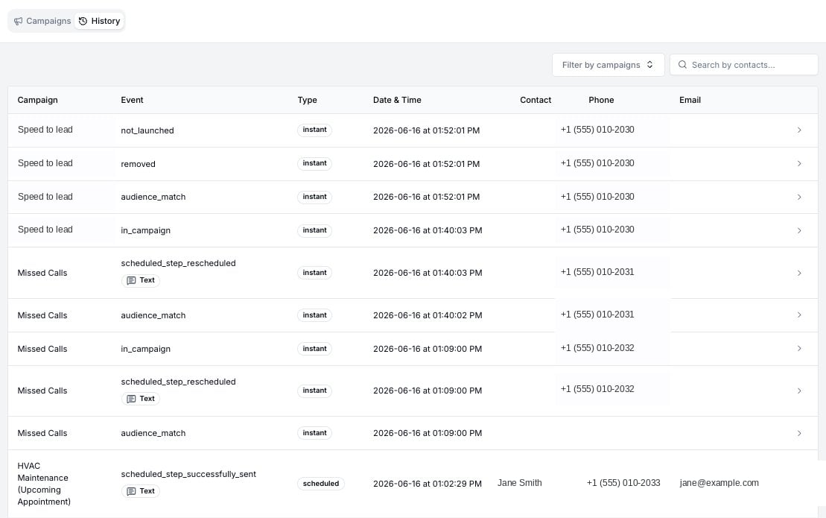Image resolution: width=826 pixels, height=518 pixels.
Task: Select the Email column header
Action: pos(690,100)
